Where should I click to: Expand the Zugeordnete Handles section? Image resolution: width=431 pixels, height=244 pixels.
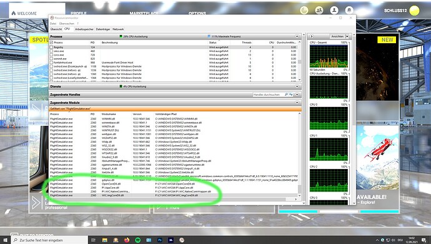click(x=297, y=94)
